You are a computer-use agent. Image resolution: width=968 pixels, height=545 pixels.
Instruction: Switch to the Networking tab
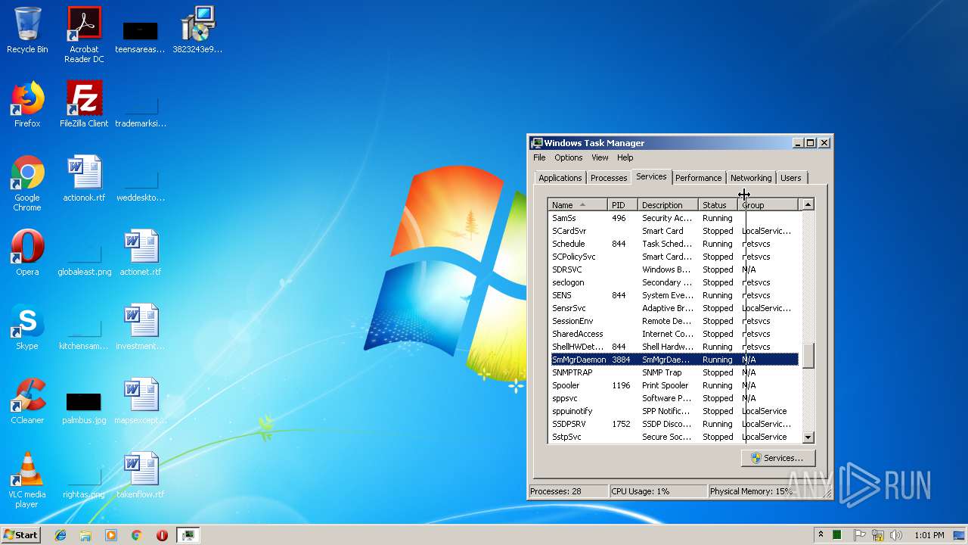pos(751,178)
